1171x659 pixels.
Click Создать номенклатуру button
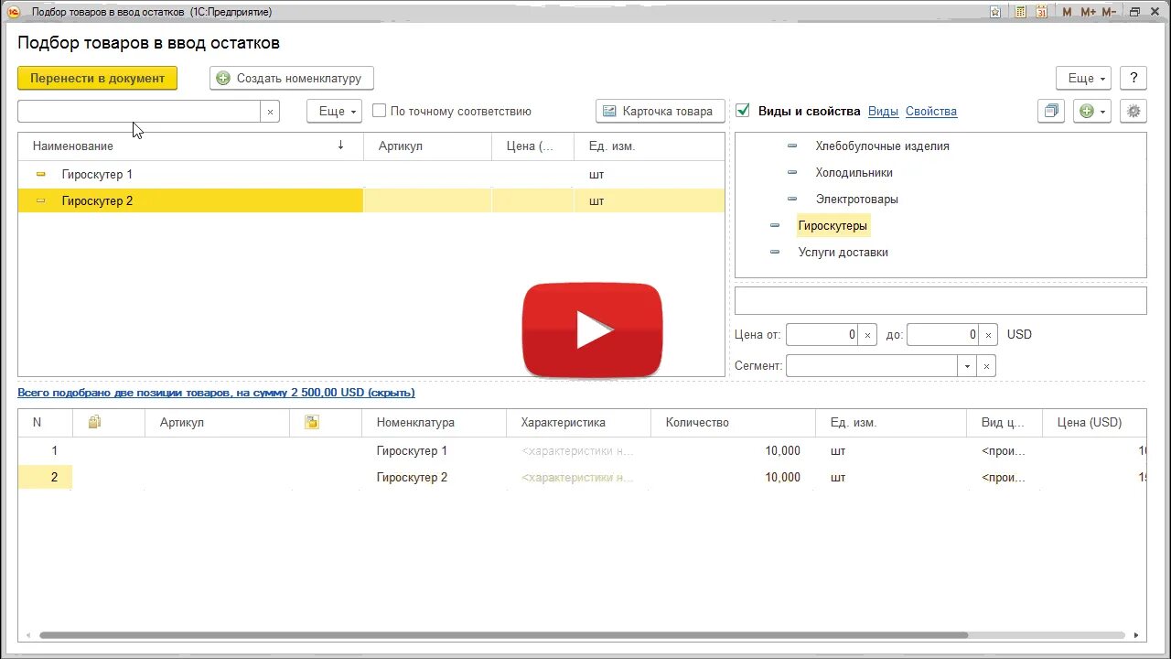292,78
